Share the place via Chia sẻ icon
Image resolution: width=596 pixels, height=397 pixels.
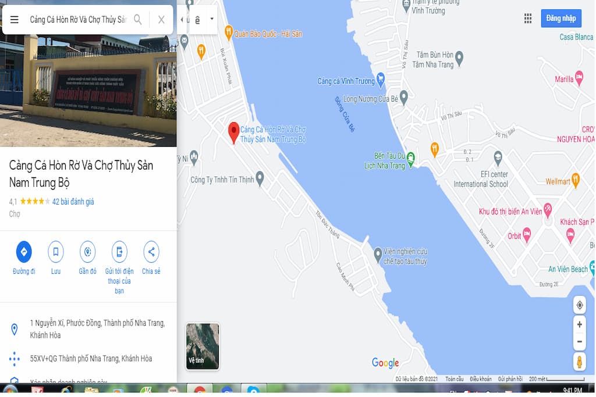151,252
